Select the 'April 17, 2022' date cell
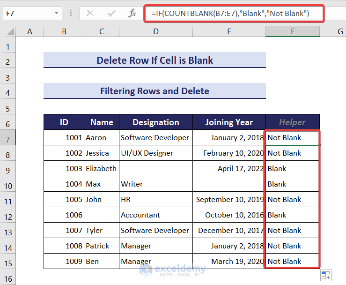 click(x=229, y=168)
